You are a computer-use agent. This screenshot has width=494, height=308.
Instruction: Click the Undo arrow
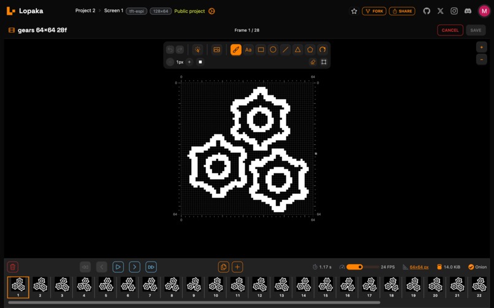tap(170, 50)
